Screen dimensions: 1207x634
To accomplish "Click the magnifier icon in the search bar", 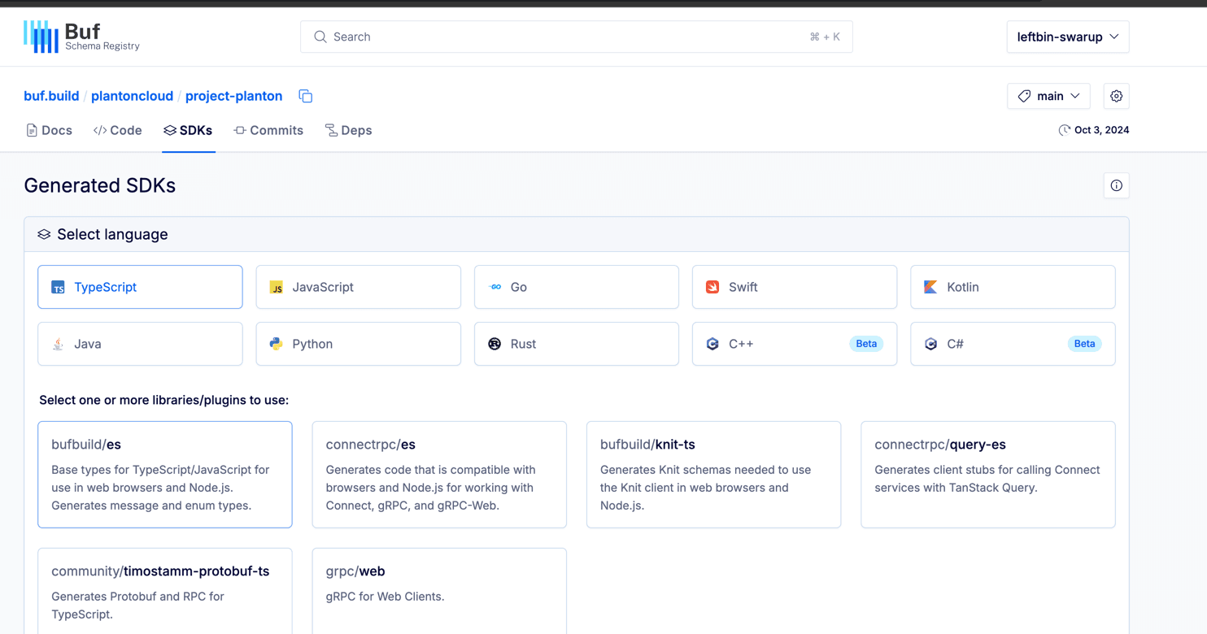I will pyautogui.click(x=320, y=37).
